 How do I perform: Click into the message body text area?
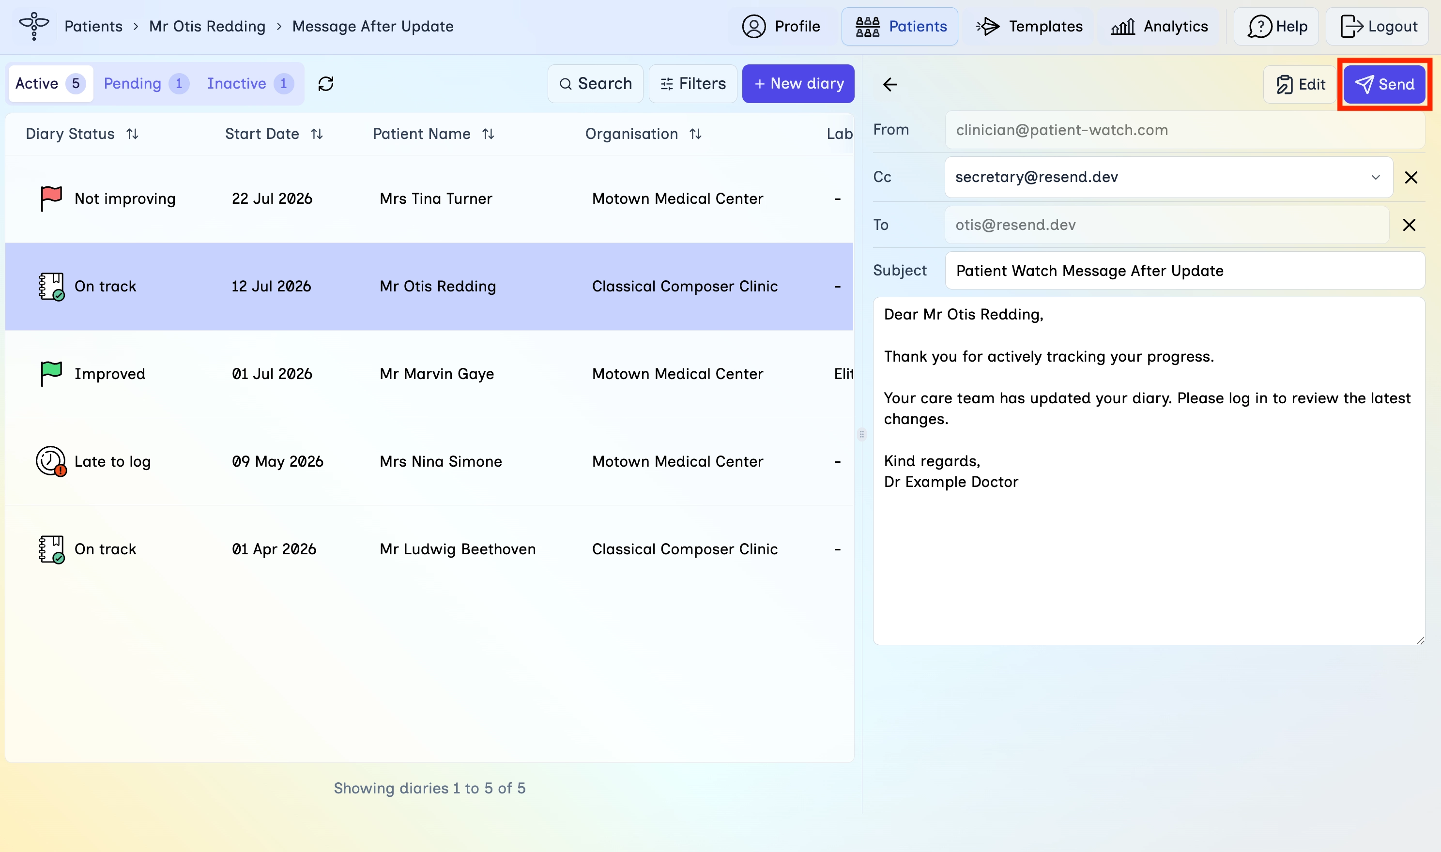pyautogui.click(x=1149, y=471)
